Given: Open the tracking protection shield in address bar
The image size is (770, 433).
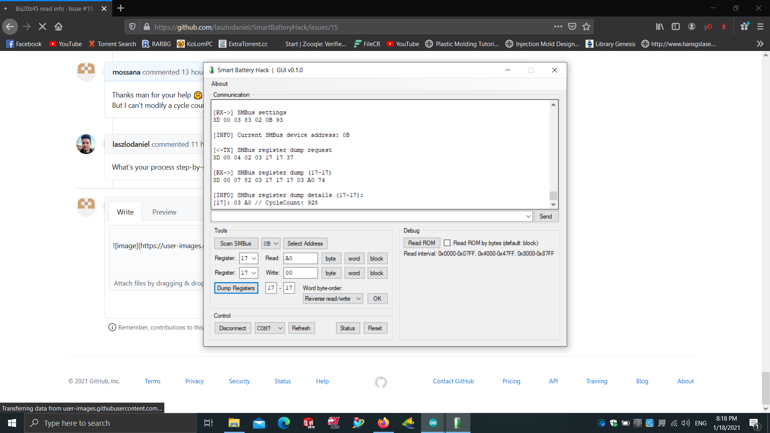Looking at the screenshot, I should coord(132,26).
